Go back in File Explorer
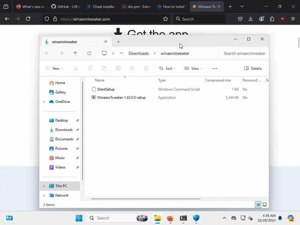The height and width of the screenshot is (225, 300). coord(47,53)
